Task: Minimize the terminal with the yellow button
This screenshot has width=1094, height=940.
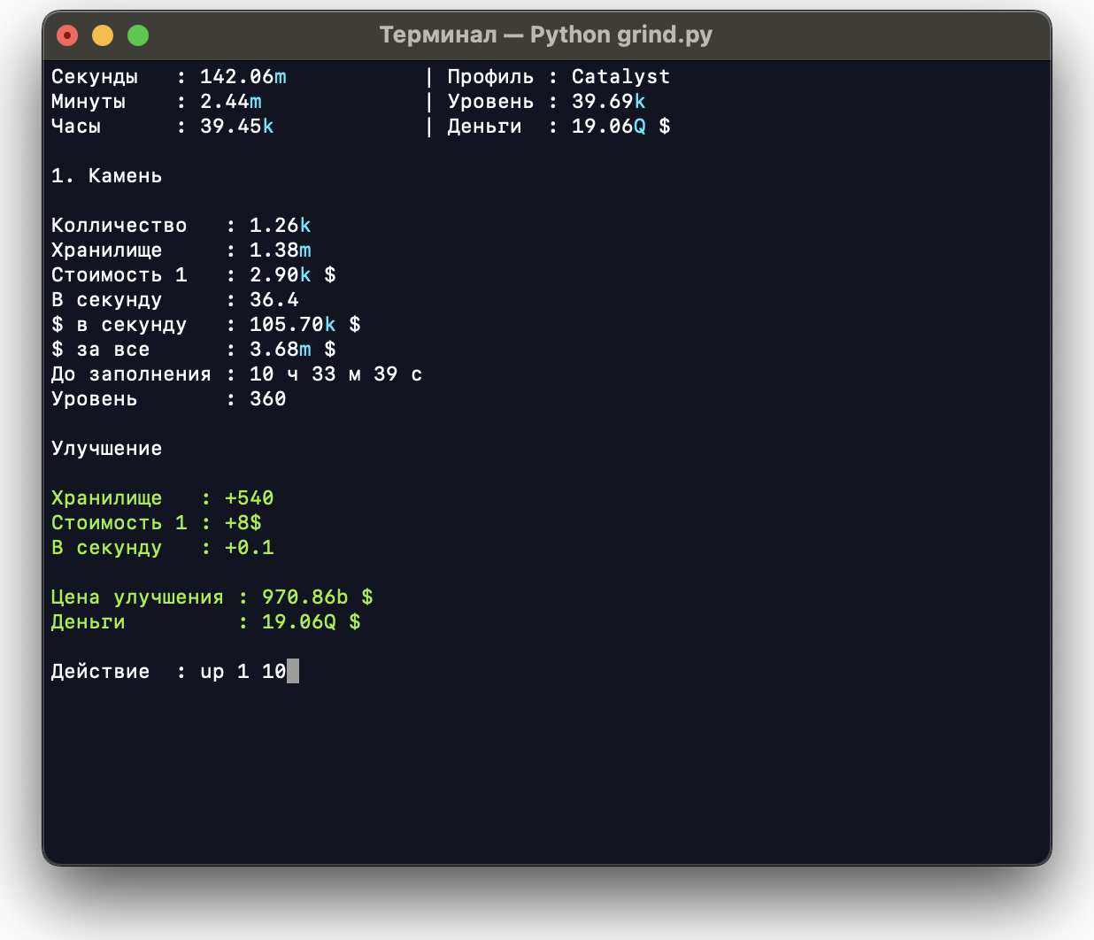Action: point(103,35)
